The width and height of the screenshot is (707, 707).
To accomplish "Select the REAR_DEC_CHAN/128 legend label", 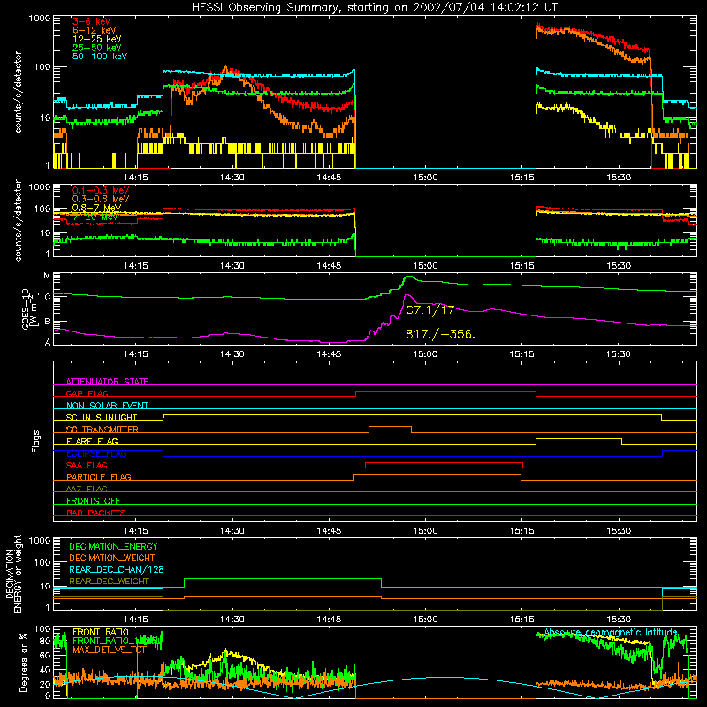I will (117, 570).
